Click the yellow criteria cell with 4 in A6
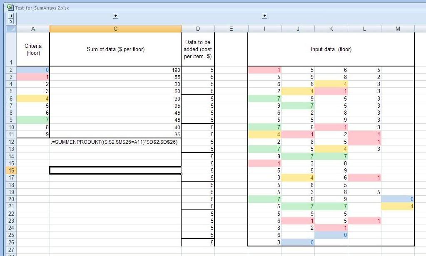This screenshot has height=256, width=426. point(33,99)
